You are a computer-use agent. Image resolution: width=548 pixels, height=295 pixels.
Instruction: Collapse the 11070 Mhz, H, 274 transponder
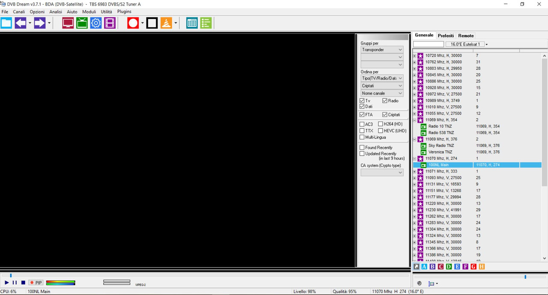tap(414, 158)
